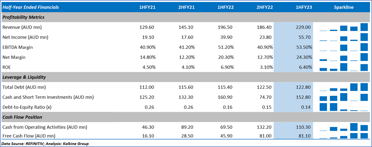Select the Sparkline column header

tap(343, 7)
